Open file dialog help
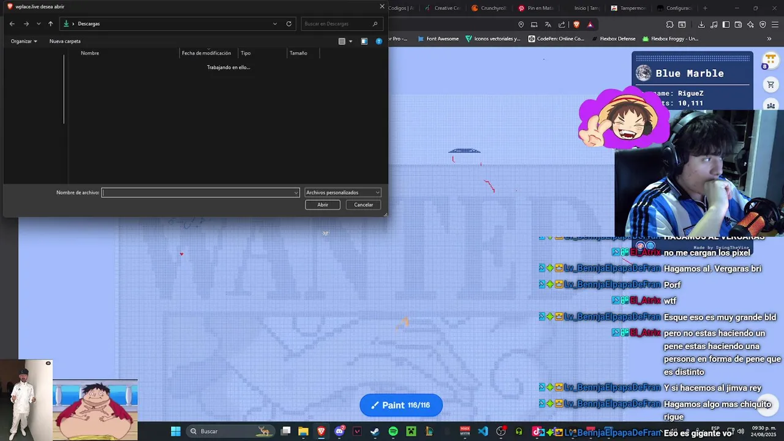This screenshot has height=441, width=784. click(379, 41)
